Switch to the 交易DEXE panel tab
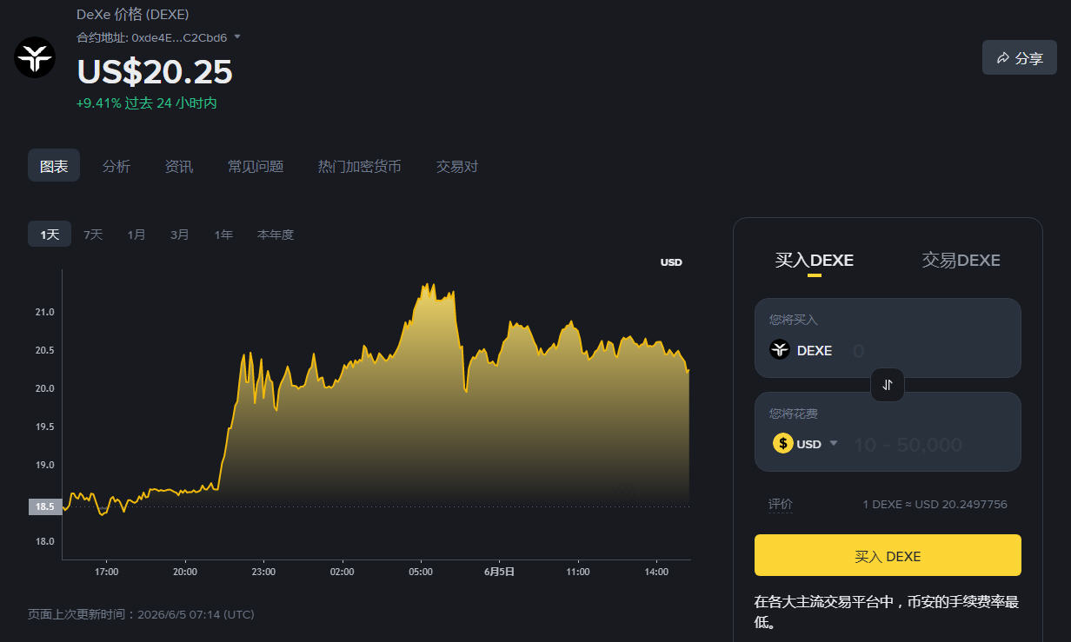The width and height of the screenshot is (1071, 642). coord(961,261)
